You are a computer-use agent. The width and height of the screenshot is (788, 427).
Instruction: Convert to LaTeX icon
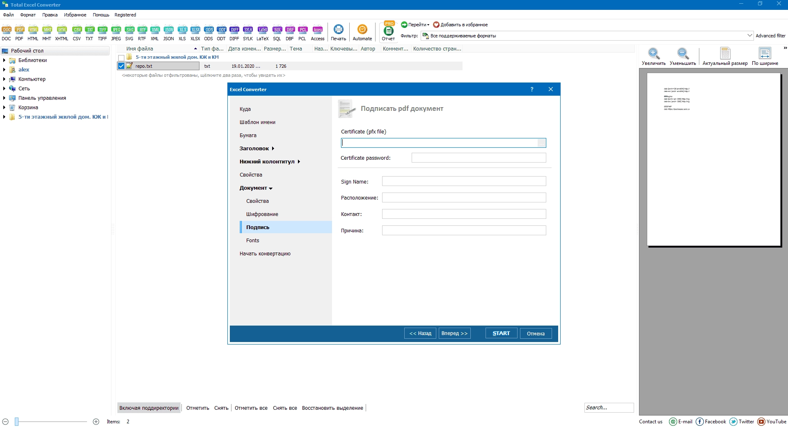tap(263, 33)
